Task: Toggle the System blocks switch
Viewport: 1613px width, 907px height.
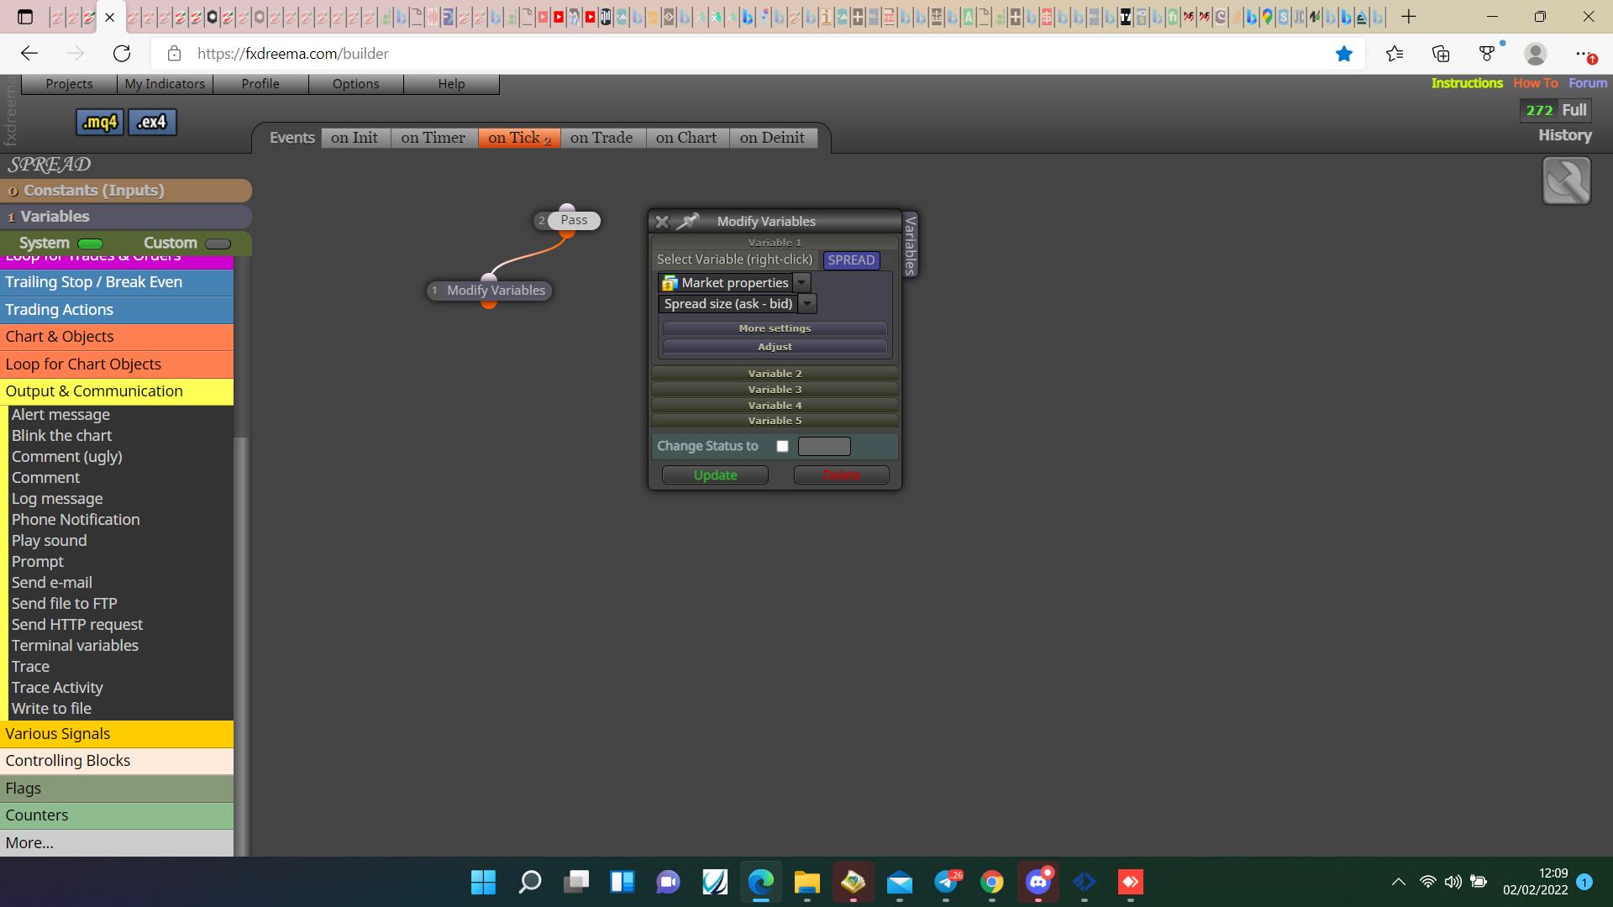Action: pyautogui.click(x=90, y=244)
